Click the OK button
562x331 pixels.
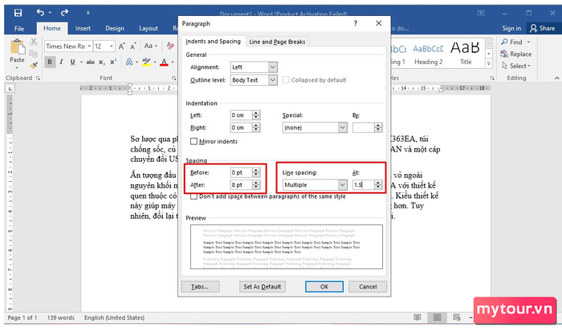(x=324, y=287)
